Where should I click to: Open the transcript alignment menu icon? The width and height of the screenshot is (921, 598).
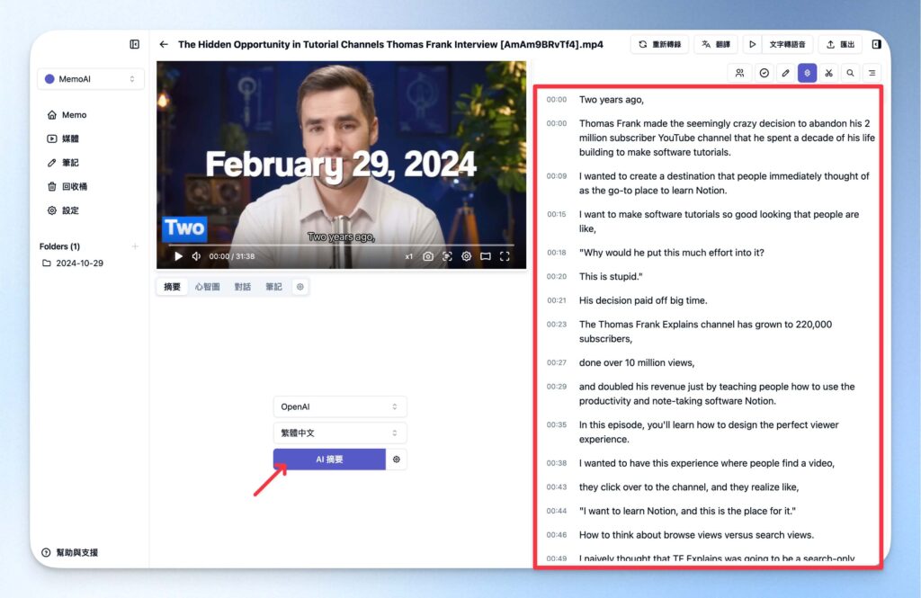click(872, 73)
